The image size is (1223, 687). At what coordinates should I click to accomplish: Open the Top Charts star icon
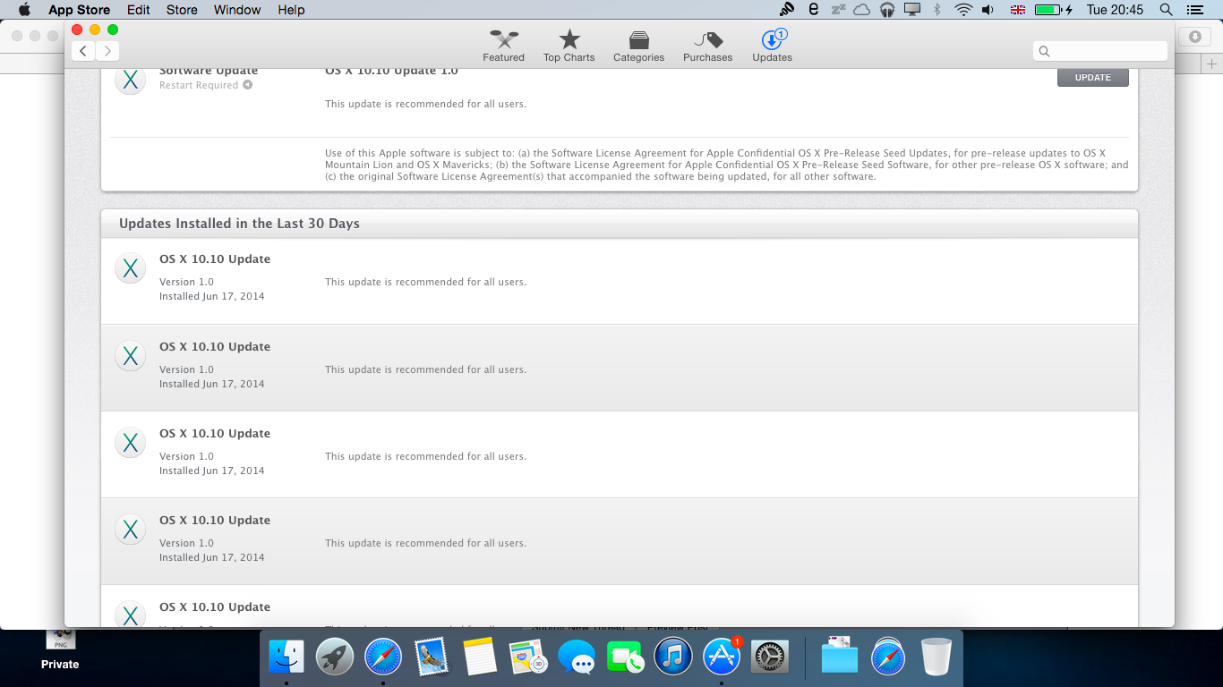[569, 39]
